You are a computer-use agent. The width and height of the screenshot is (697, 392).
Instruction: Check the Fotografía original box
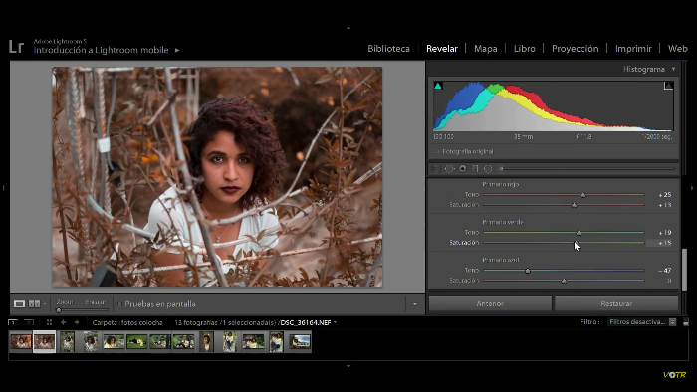pos(436,152)
